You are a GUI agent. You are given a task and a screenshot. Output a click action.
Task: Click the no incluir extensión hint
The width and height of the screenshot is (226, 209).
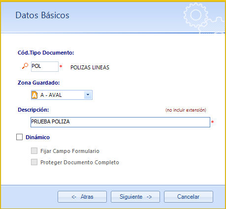click(186, 110)
